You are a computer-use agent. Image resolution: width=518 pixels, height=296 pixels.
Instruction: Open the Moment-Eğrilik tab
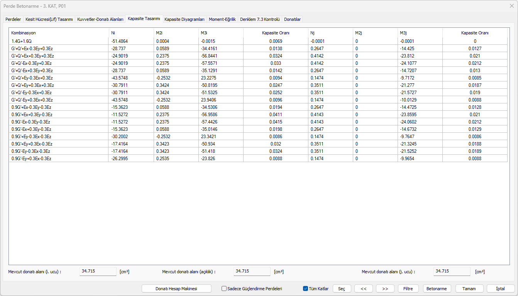(222, 19)
